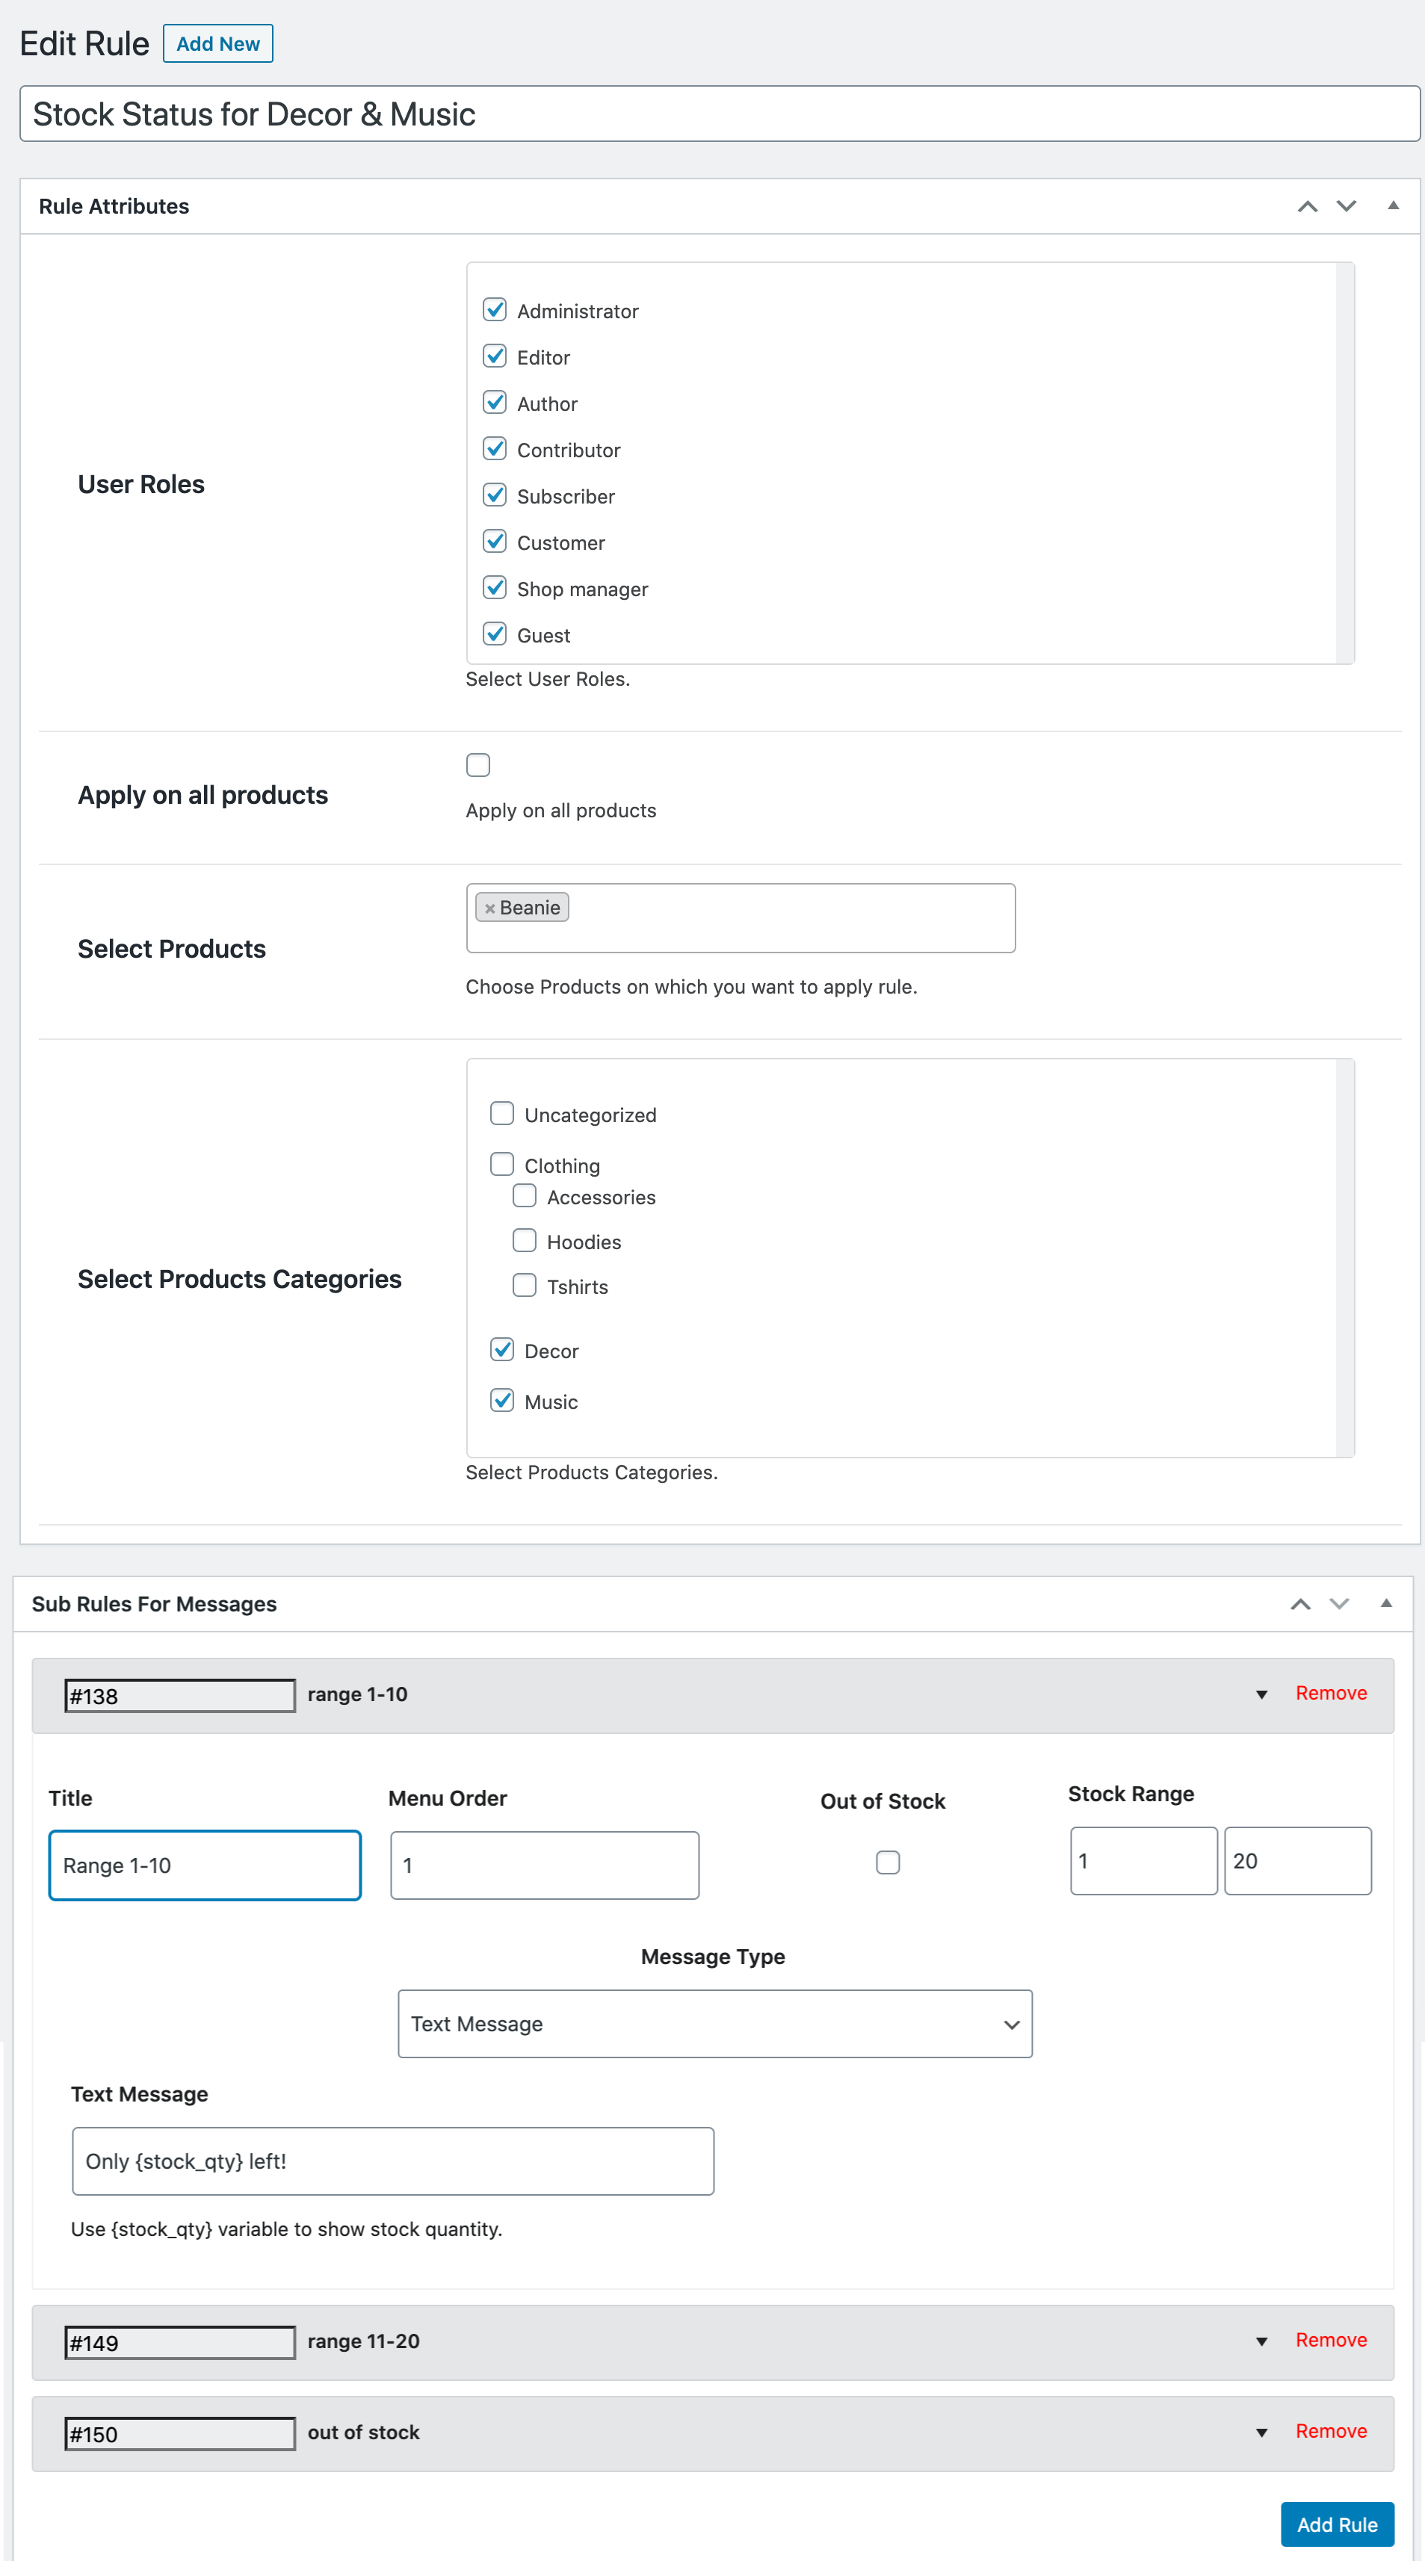This screenshot has width=1425, height=2561.
Task: Collapse the Sub Rules For Messages panel
Action: click(1385, 1603)
